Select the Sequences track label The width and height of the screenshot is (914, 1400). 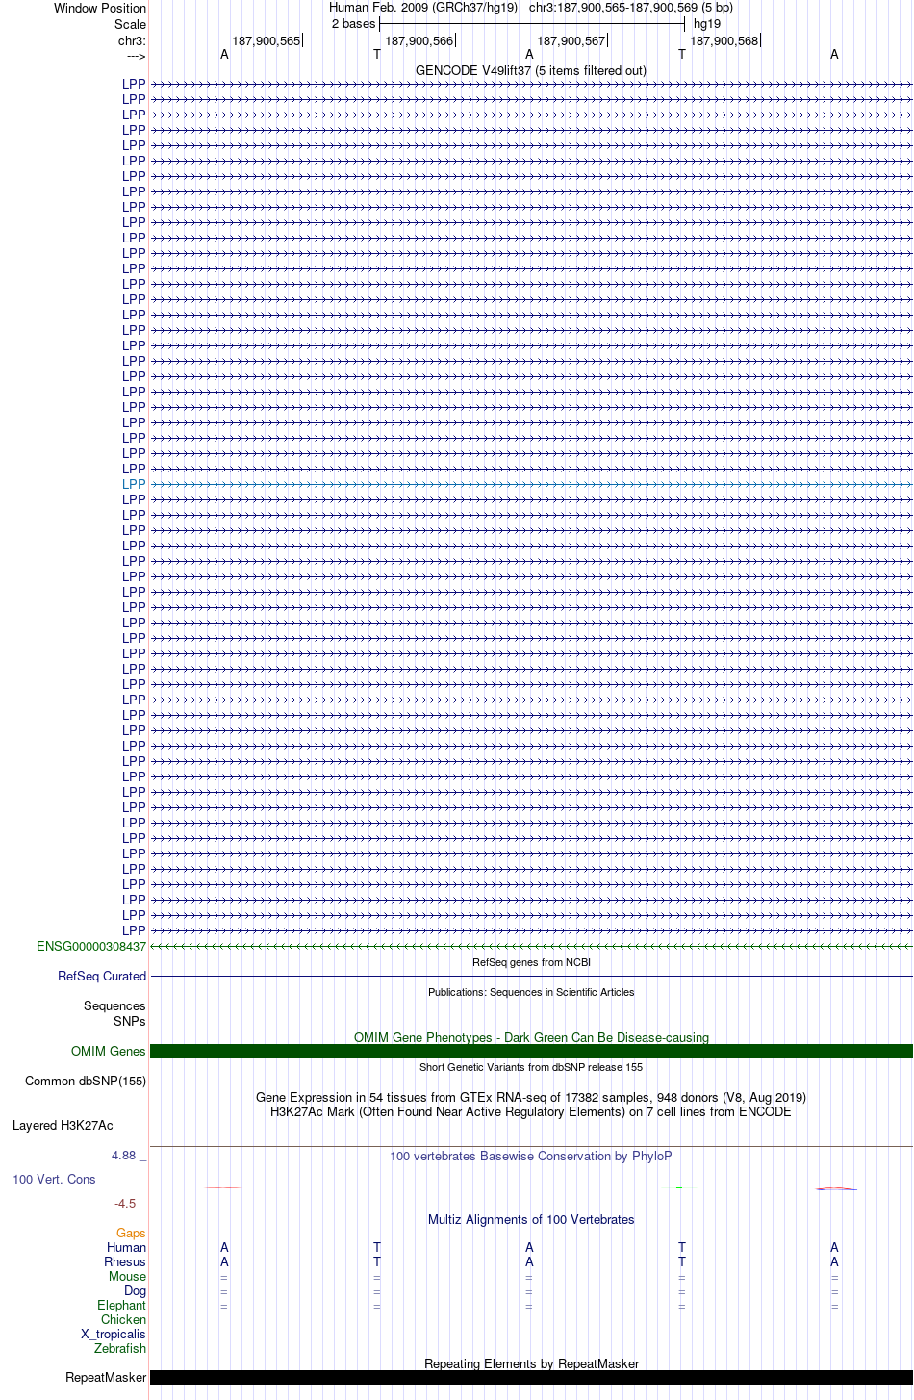point(114,1005)
